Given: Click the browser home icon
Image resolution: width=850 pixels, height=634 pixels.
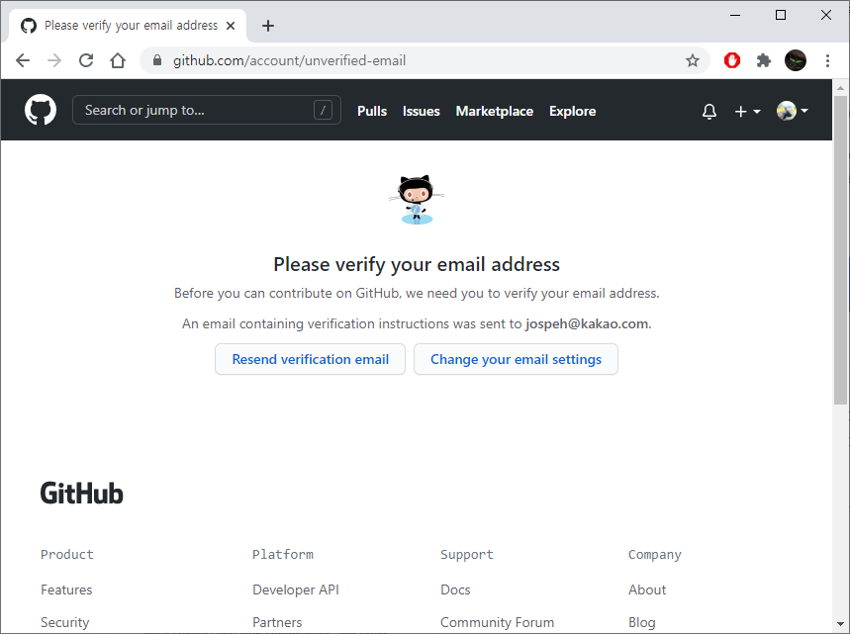Looking at the screenshot, I should point(118,60).
